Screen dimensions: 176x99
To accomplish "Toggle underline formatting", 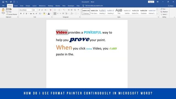I will coord(26,13).
